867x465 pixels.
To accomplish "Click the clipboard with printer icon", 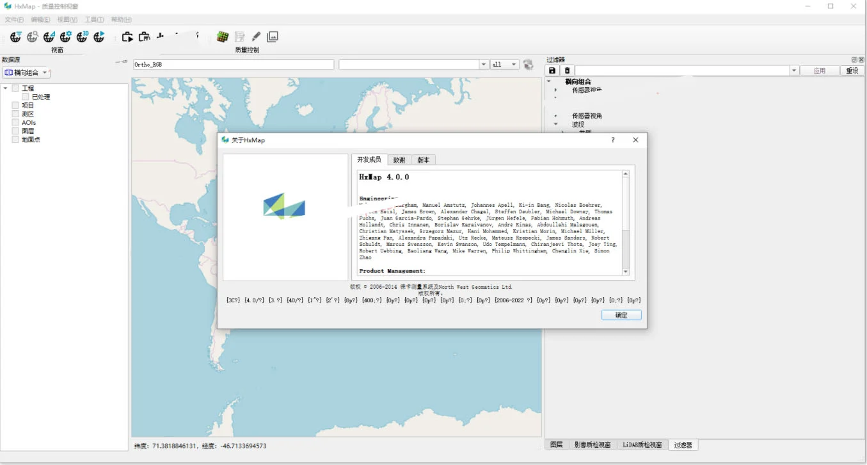I will pyautogui.click(x=144, y=37).
